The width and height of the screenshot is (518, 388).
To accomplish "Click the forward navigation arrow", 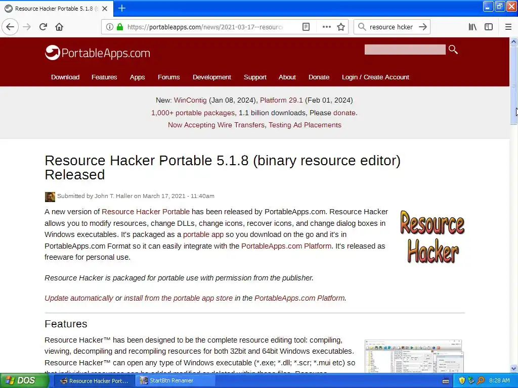I will coord(27,27).
